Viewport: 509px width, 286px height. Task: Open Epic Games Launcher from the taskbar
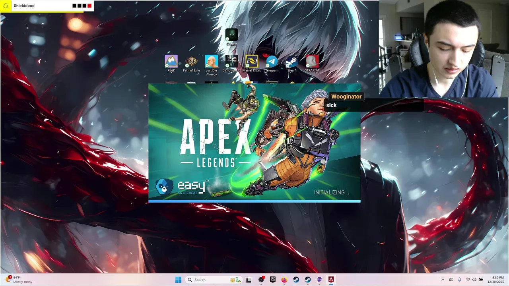click(x=273, y=280)
